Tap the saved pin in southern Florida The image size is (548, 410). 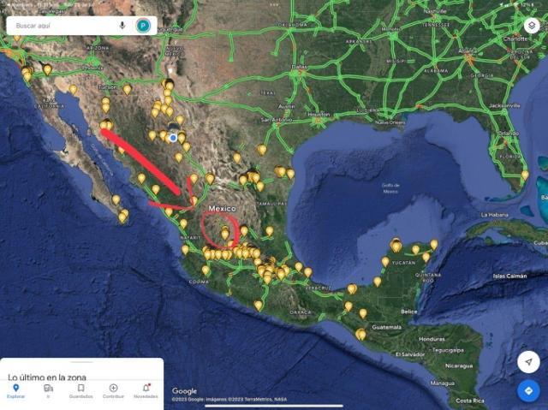click(x=525, y=175)
